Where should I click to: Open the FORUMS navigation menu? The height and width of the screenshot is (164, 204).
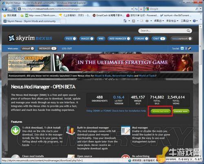coord(141,39)
